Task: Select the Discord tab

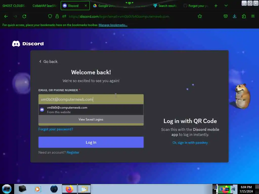Action: click(x=73, y=6)
